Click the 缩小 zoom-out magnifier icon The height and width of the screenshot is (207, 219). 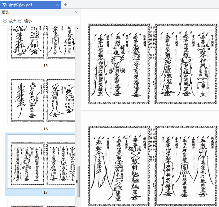coord(20,21)
